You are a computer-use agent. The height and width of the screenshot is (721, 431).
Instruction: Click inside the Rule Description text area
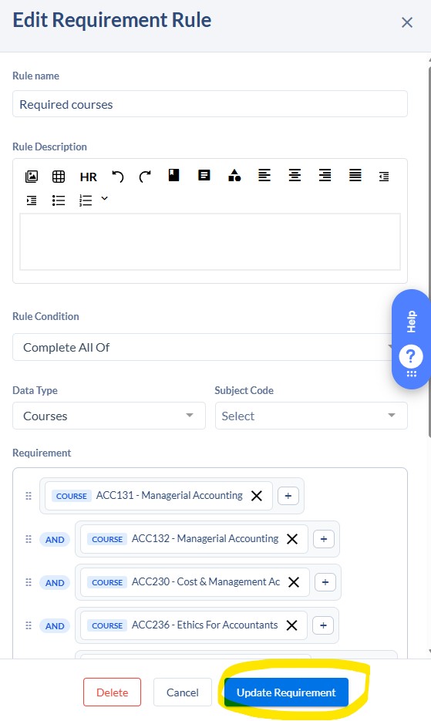(x=210, y=241)
